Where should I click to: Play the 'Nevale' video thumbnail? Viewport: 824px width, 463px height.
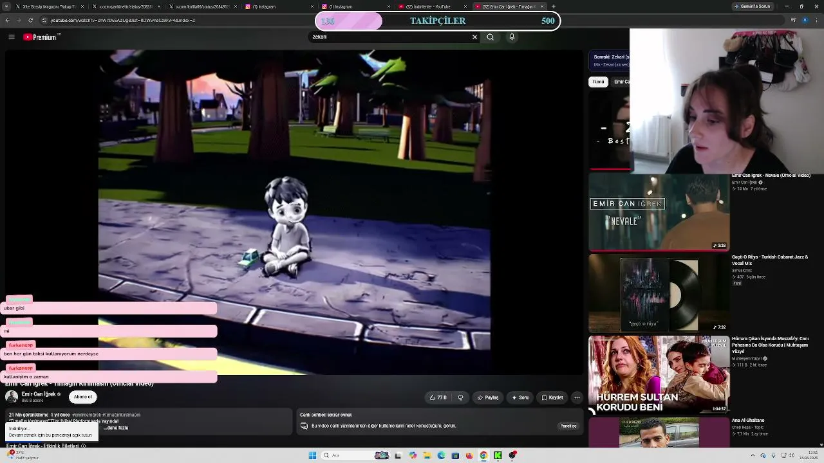point(659,212)
